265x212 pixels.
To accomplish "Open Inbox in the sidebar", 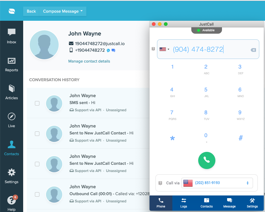I will pos(11,36).
